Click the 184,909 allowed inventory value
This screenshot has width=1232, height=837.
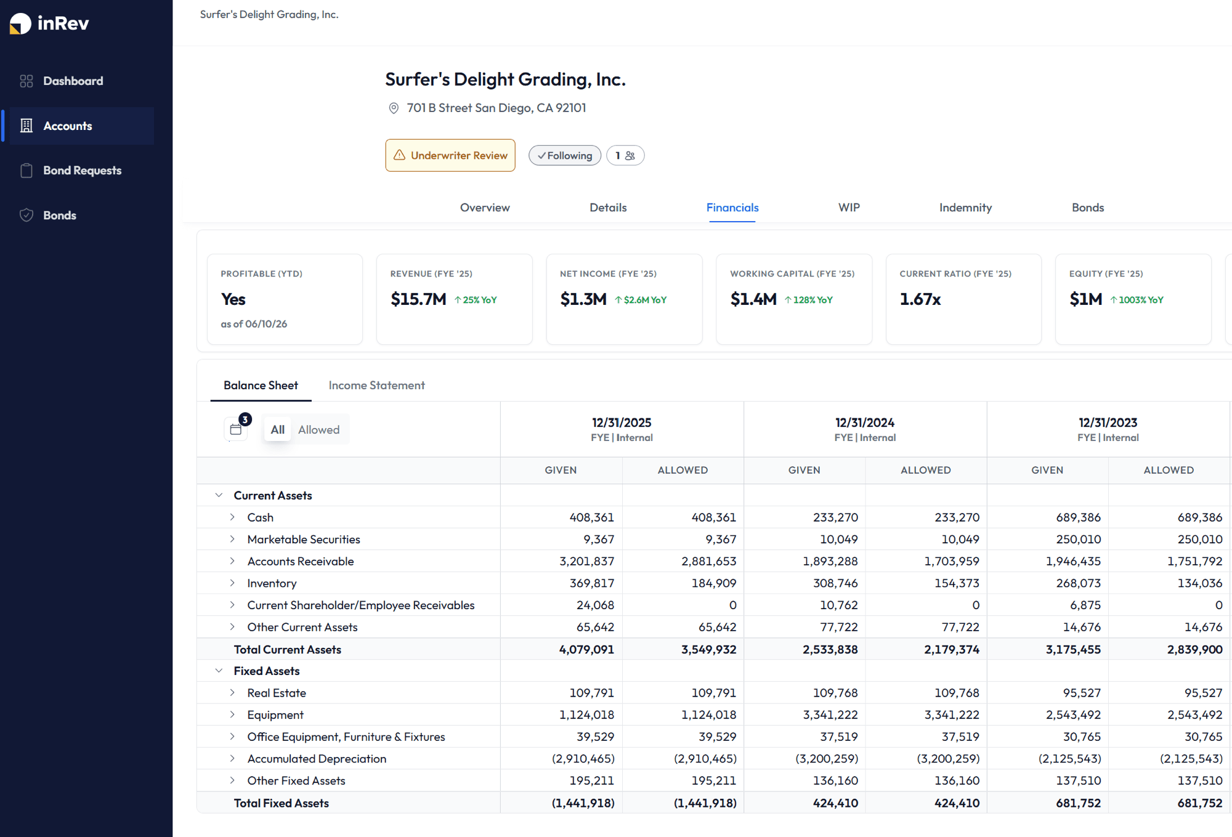click(713, 583)
